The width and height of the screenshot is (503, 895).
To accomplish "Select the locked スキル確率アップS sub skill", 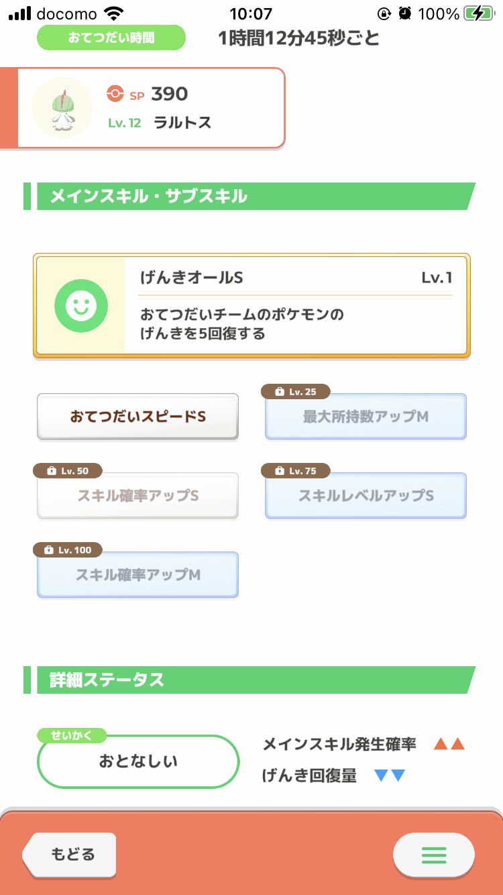I will [x=137, y=496].
